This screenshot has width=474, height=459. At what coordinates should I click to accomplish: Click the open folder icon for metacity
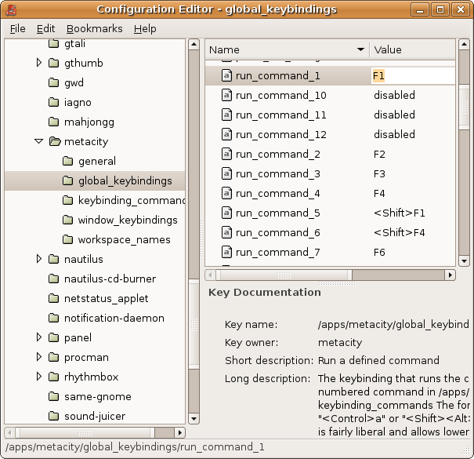point(54,142)
